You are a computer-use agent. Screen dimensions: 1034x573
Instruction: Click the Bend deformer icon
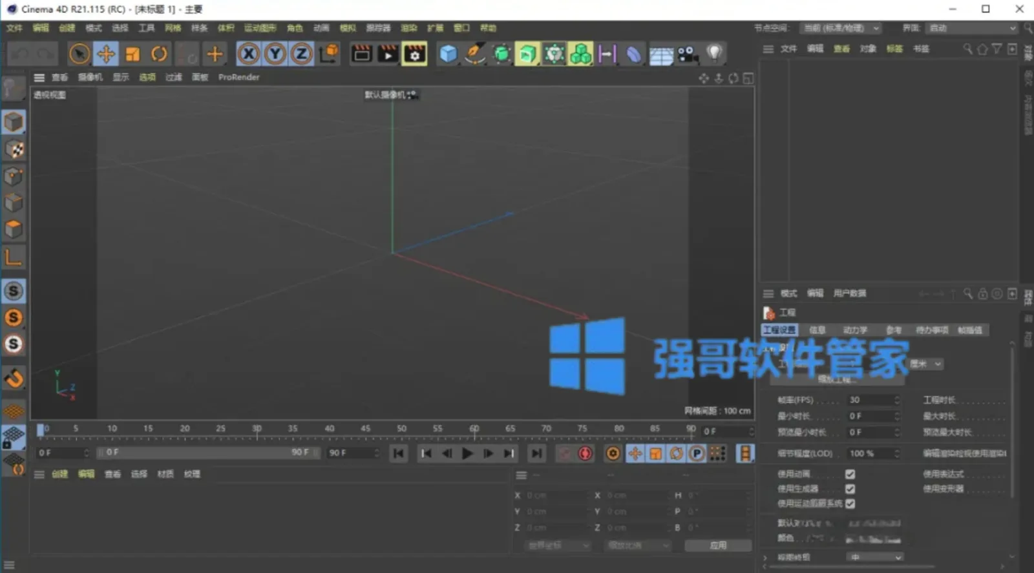(634, 54)
